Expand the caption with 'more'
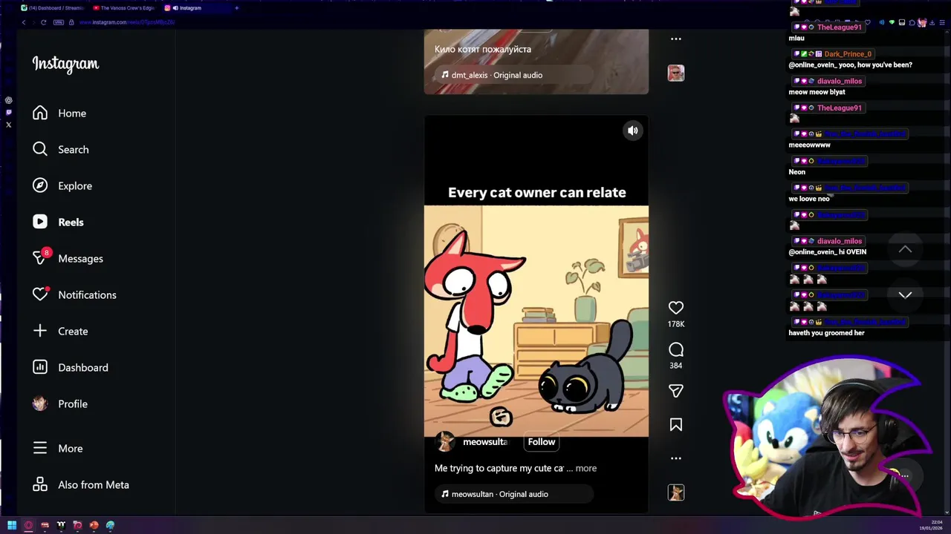 click(x=585, y=469)
